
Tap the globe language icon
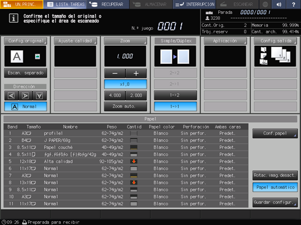point(265,4)
